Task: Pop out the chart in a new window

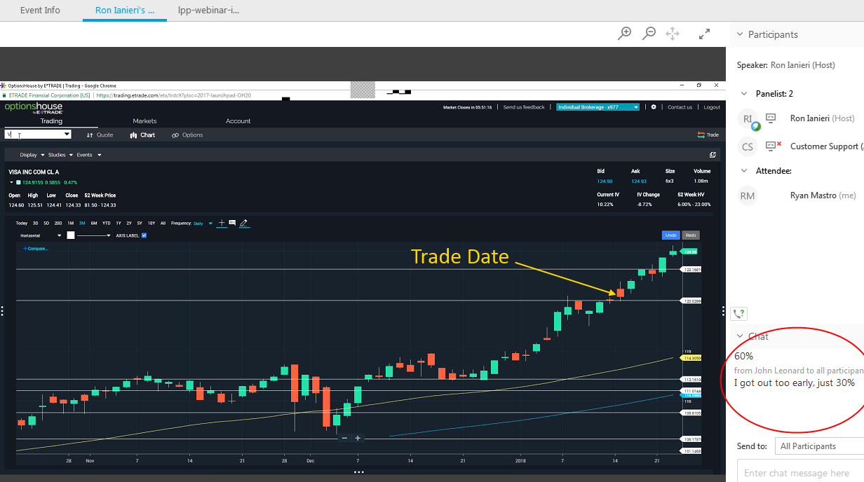Action: 713,155
